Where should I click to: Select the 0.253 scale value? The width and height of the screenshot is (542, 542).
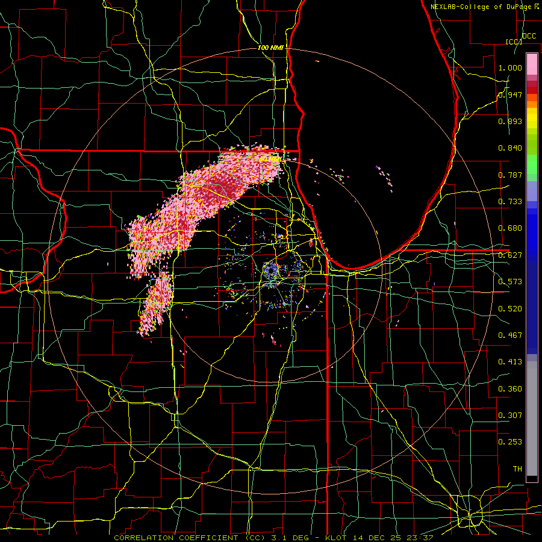(x=510, y=442)
